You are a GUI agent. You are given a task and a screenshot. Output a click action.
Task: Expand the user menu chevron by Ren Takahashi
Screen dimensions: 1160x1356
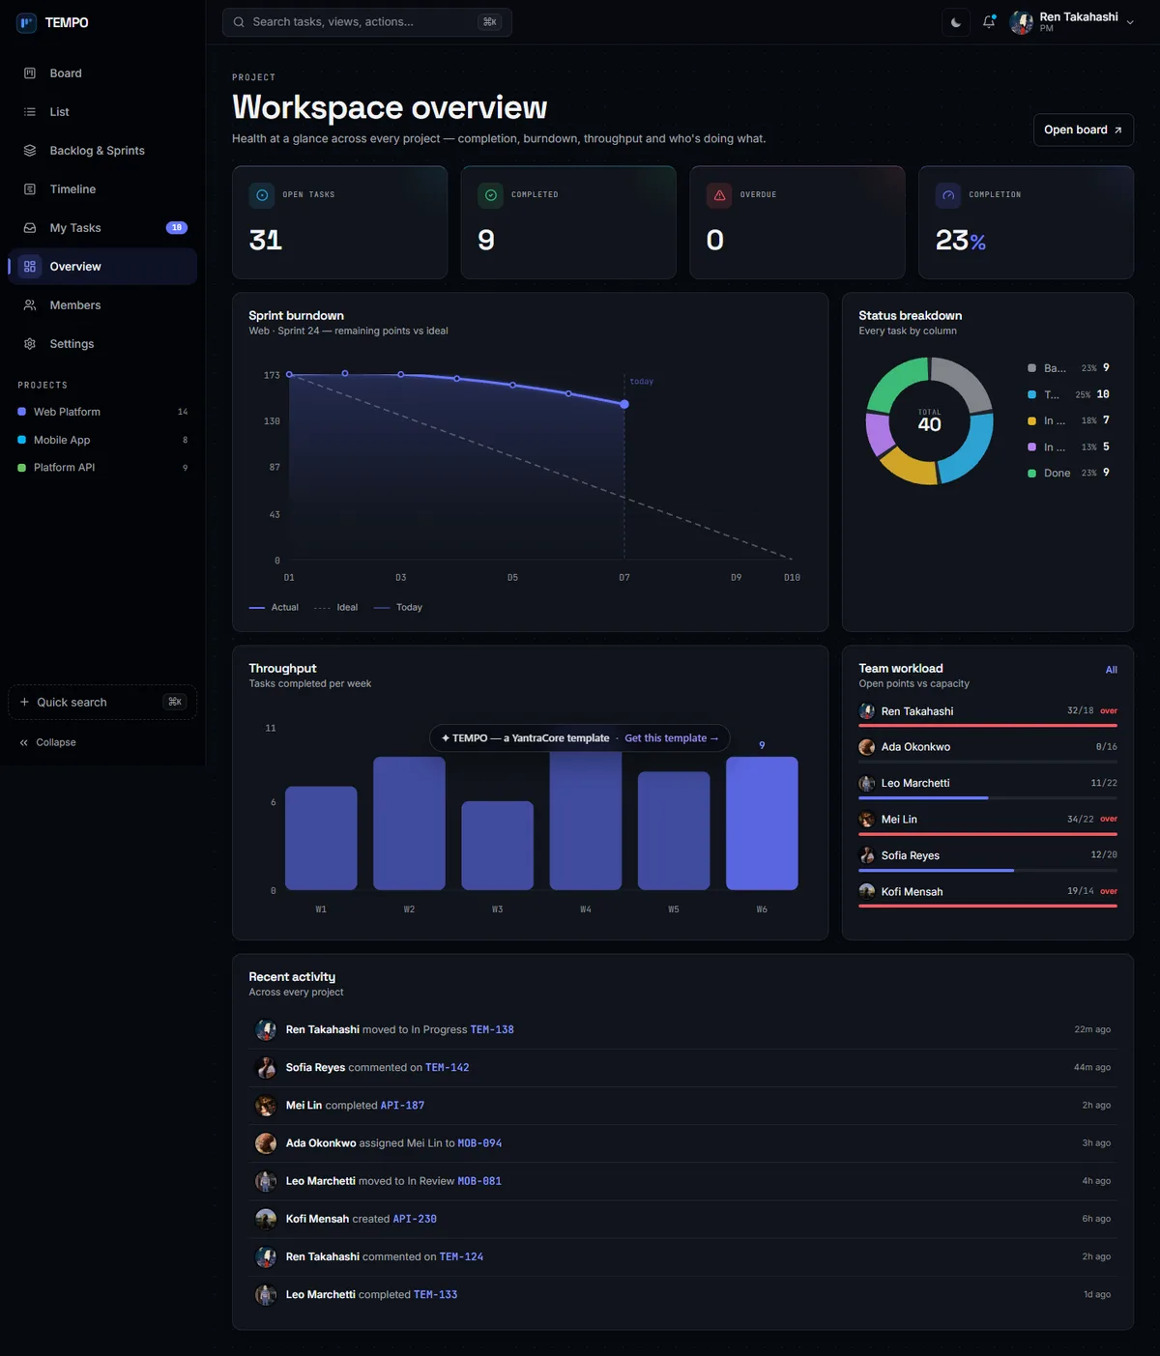1130,22
